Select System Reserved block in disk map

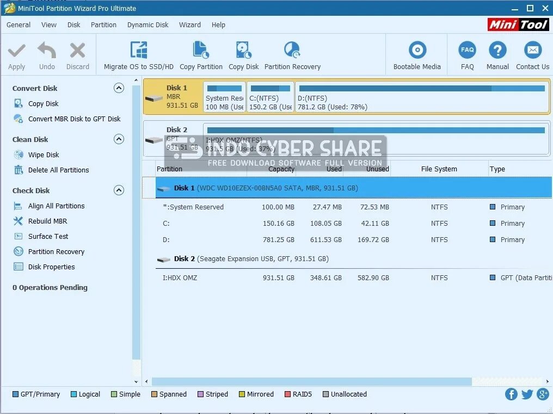coord(224,97)
